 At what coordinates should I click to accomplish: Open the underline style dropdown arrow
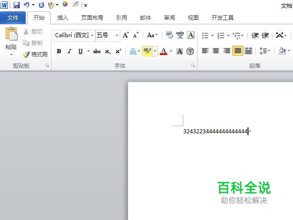coord(88,51)
